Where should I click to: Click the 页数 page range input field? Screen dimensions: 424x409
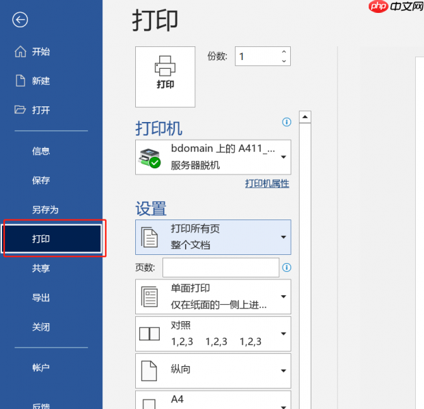pyautogui.click(x=221, y=267)
